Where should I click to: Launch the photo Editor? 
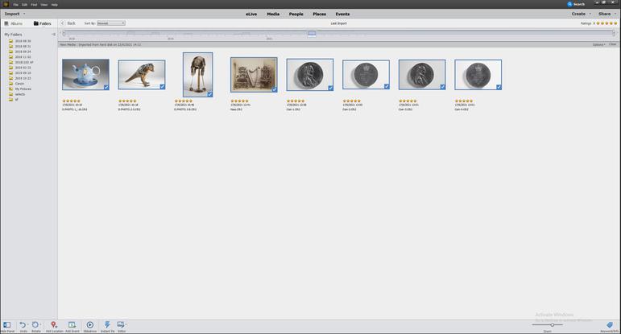point(122,325)
